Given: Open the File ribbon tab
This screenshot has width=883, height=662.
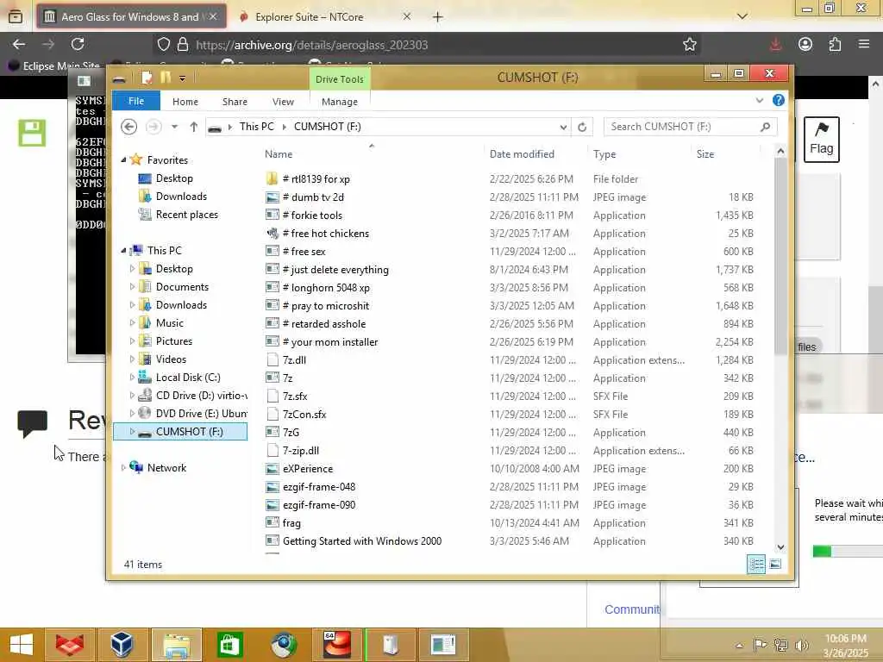Looking at the screenshot, I should click(136, 101).
